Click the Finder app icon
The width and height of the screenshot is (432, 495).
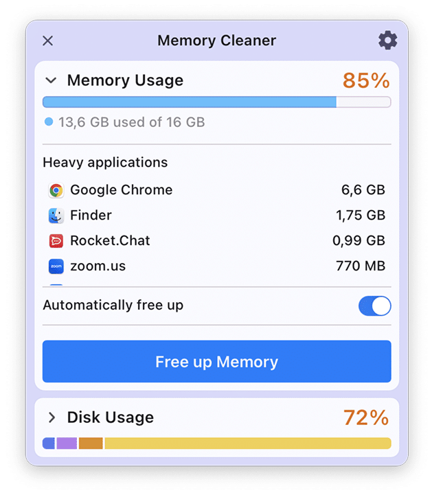[x=56, y=216]
